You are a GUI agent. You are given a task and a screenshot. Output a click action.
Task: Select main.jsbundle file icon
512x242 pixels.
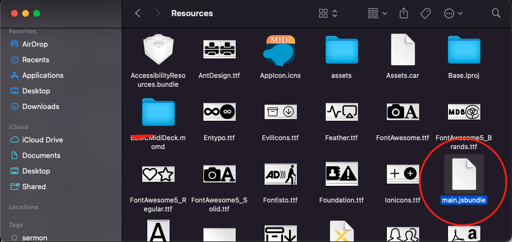click(464, 174)
